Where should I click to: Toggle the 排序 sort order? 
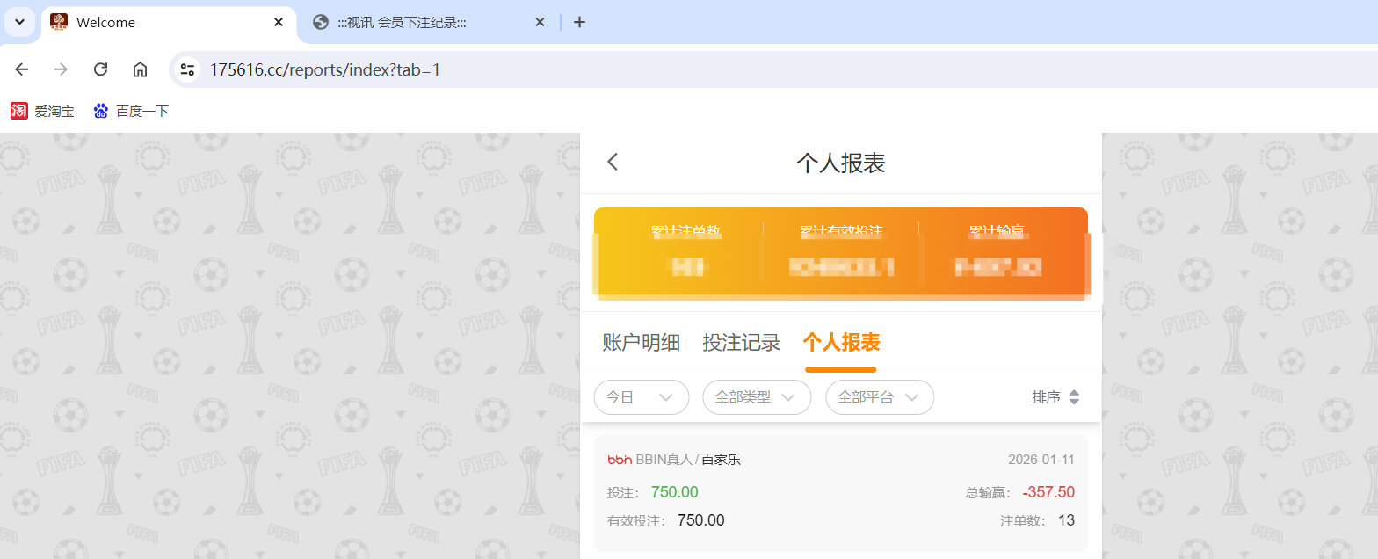1055,397
